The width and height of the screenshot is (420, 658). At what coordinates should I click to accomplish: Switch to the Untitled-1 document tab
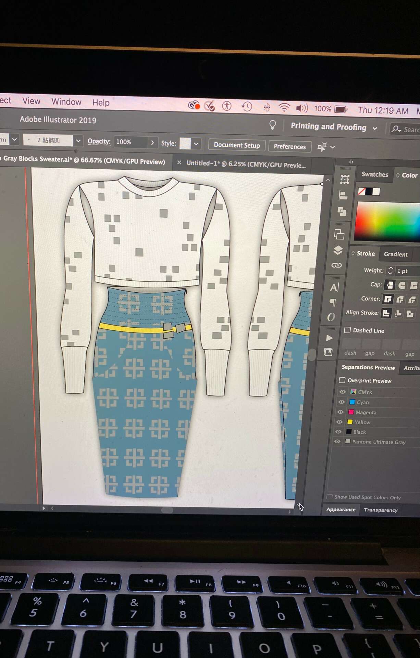pyautogui.click(x=246, y=164)
